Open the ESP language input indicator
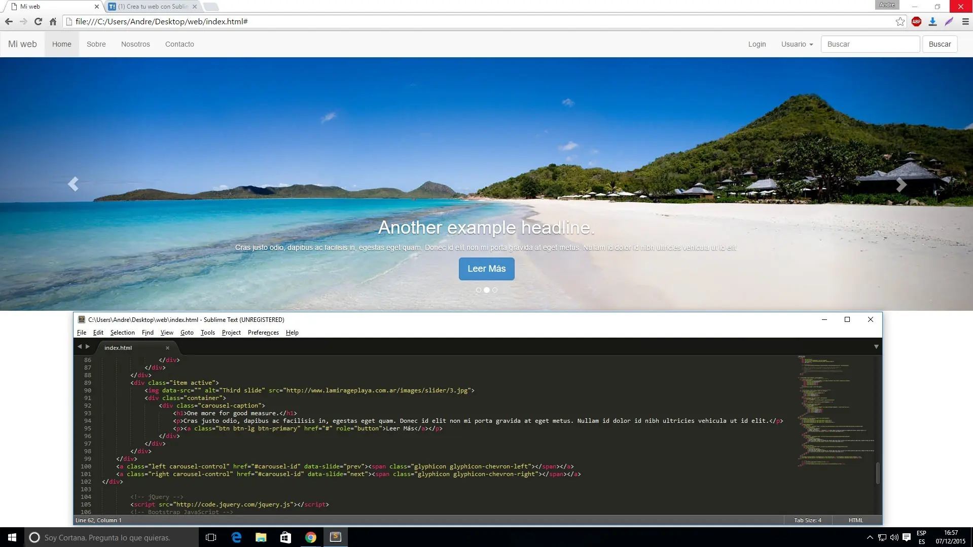The height and width of the screenshot is (547, 973). tap(921, 537)
